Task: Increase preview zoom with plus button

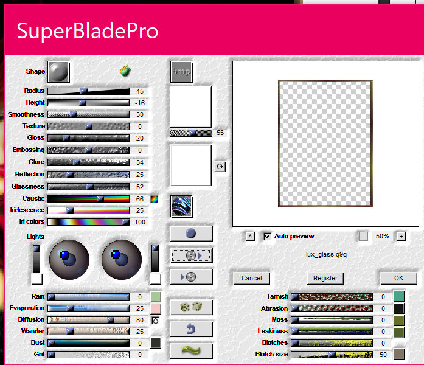Action: (401, 236)
